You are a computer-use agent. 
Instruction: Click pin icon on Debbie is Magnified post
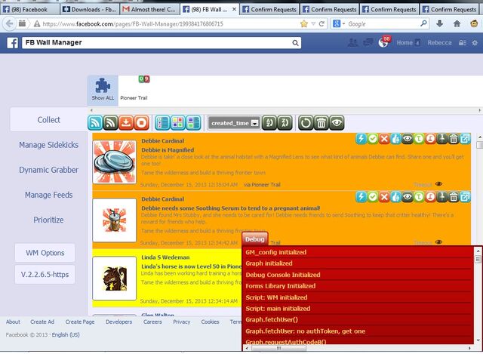point(442,139)
